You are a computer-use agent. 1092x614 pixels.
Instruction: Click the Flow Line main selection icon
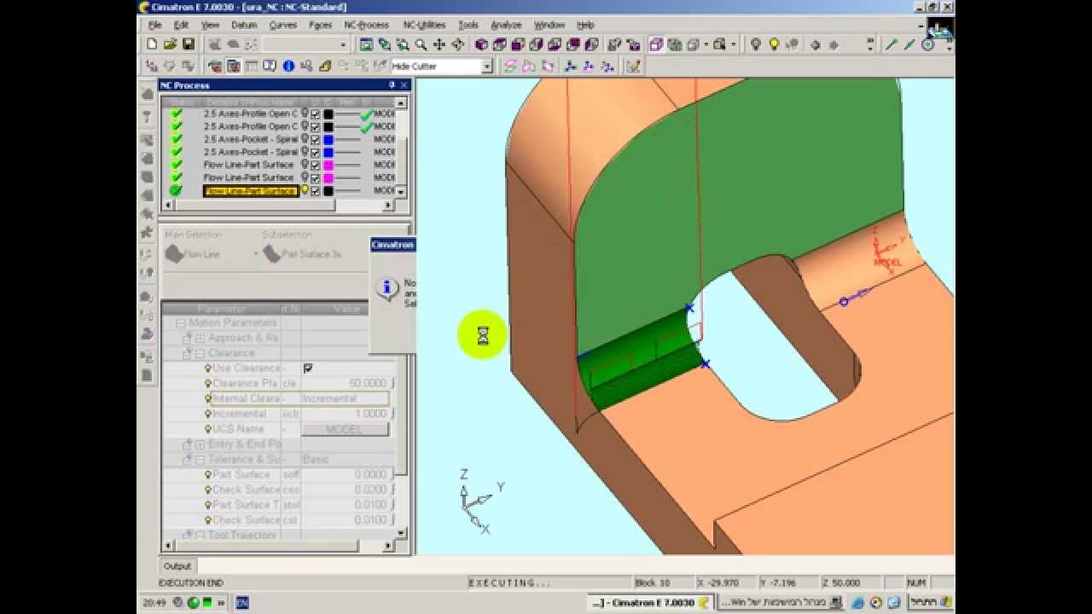(x=173, y=253)
